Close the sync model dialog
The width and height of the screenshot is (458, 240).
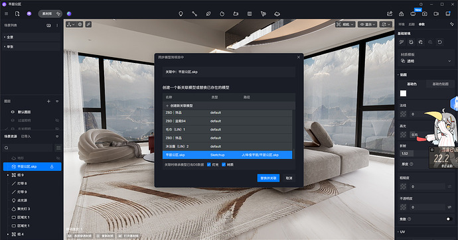click(x=299, y=57)
